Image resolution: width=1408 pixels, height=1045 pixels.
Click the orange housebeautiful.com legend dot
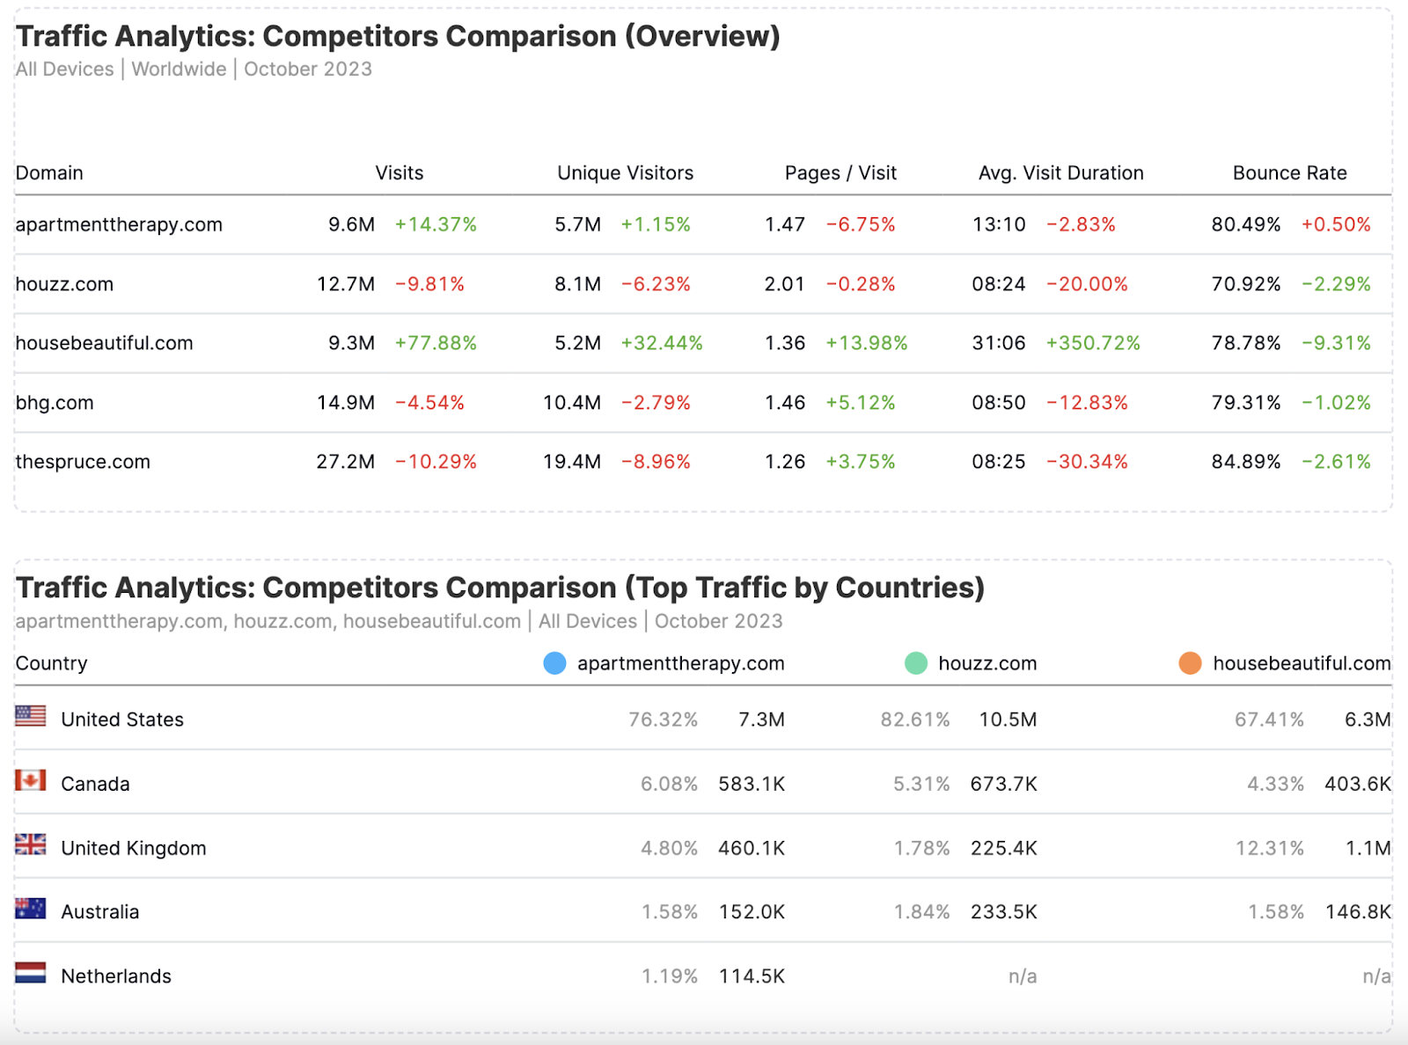pos(1191,663)
